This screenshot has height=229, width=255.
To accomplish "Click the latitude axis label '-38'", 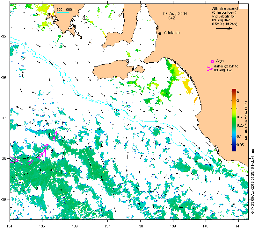I will click(3, 159).
